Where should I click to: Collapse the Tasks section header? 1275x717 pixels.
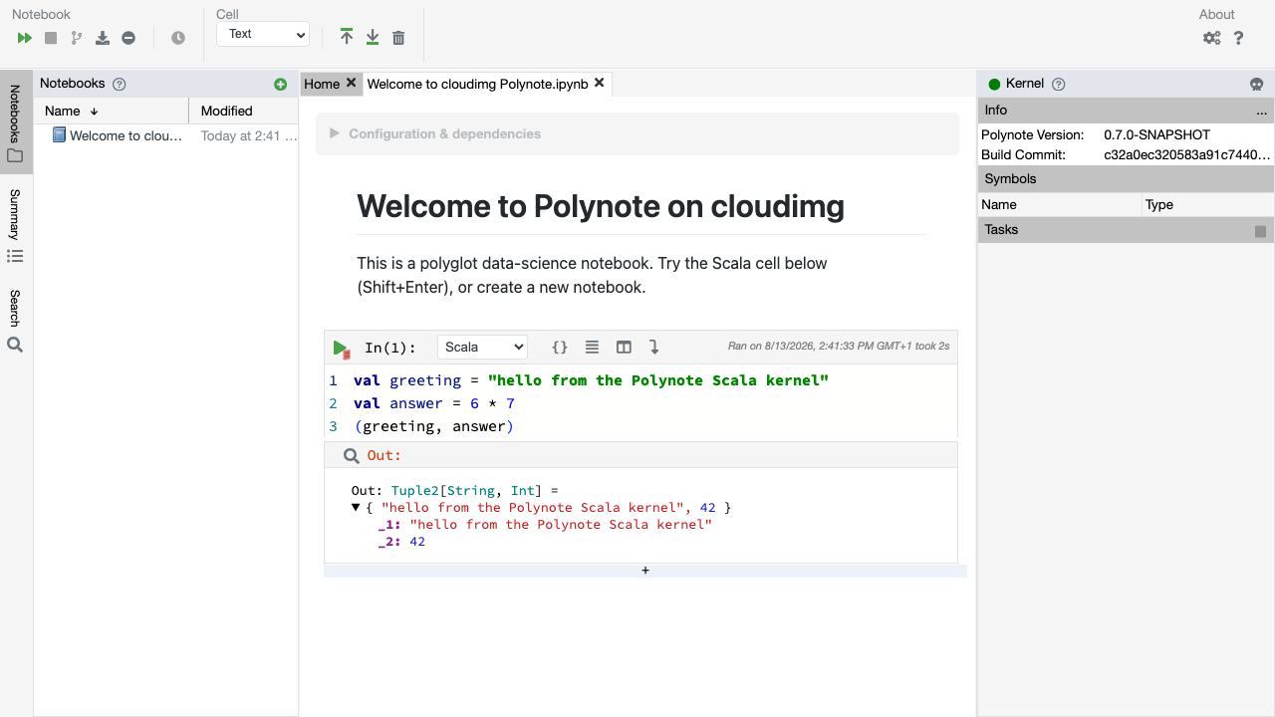tap(1126, 230)
